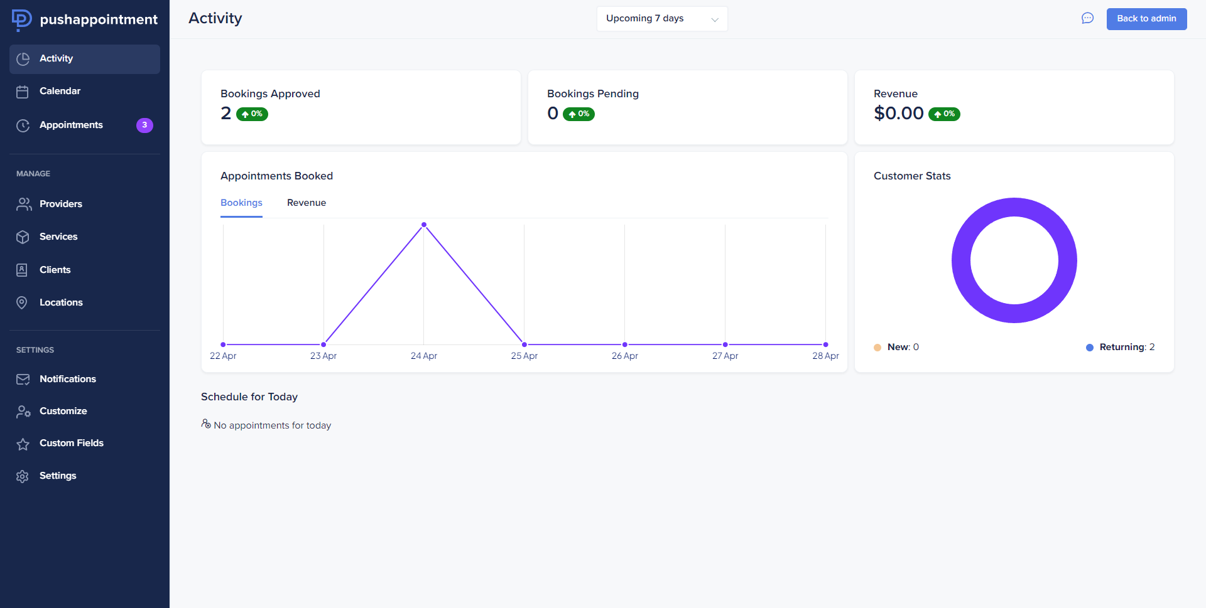
Task: Select the Bookings tab
Action: click(x=241, y=203)
